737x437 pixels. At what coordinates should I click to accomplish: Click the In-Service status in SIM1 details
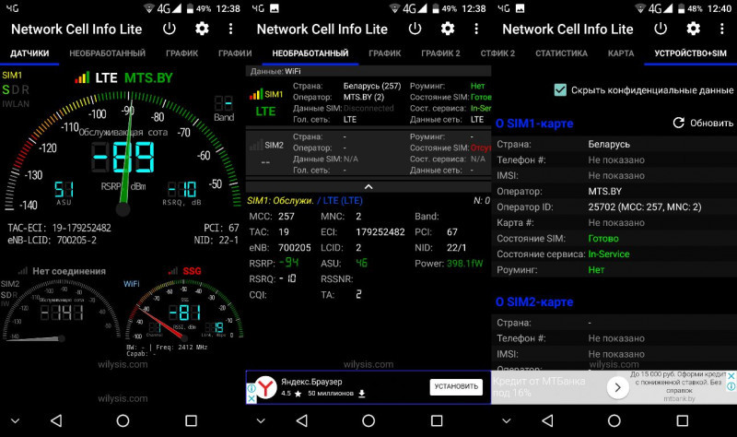(x=609, y=254)
